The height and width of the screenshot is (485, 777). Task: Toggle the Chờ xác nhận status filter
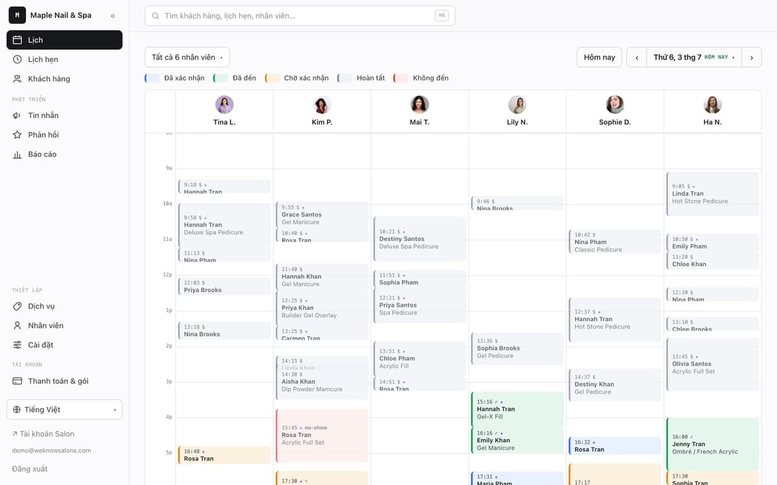[x=297, y=78]
